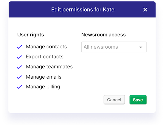Uncheck the Manage contacts checkmark
This screenshot has height=125, width=164.
coord(19,47)
